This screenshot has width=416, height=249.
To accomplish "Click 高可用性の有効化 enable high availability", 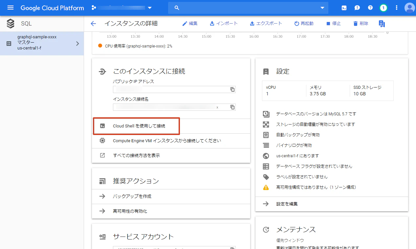I will 171,211.
